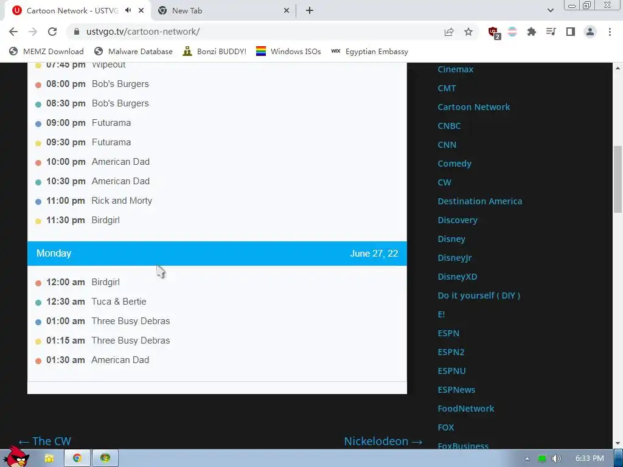
Task: Open the Destination America channel link
Action: pos(480,201)
